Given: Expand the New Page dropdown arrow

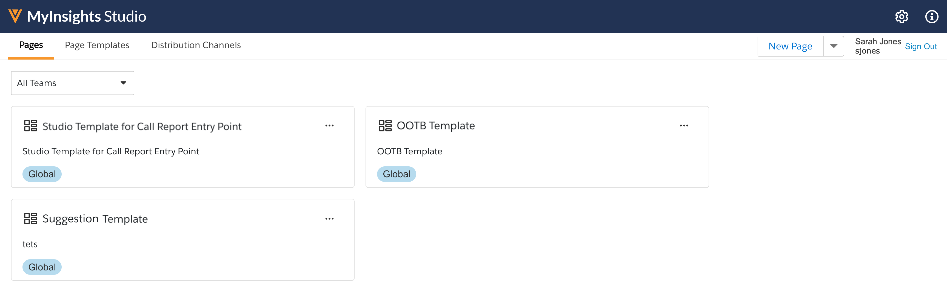Looking at the screenshot, I should click(833, 46).
